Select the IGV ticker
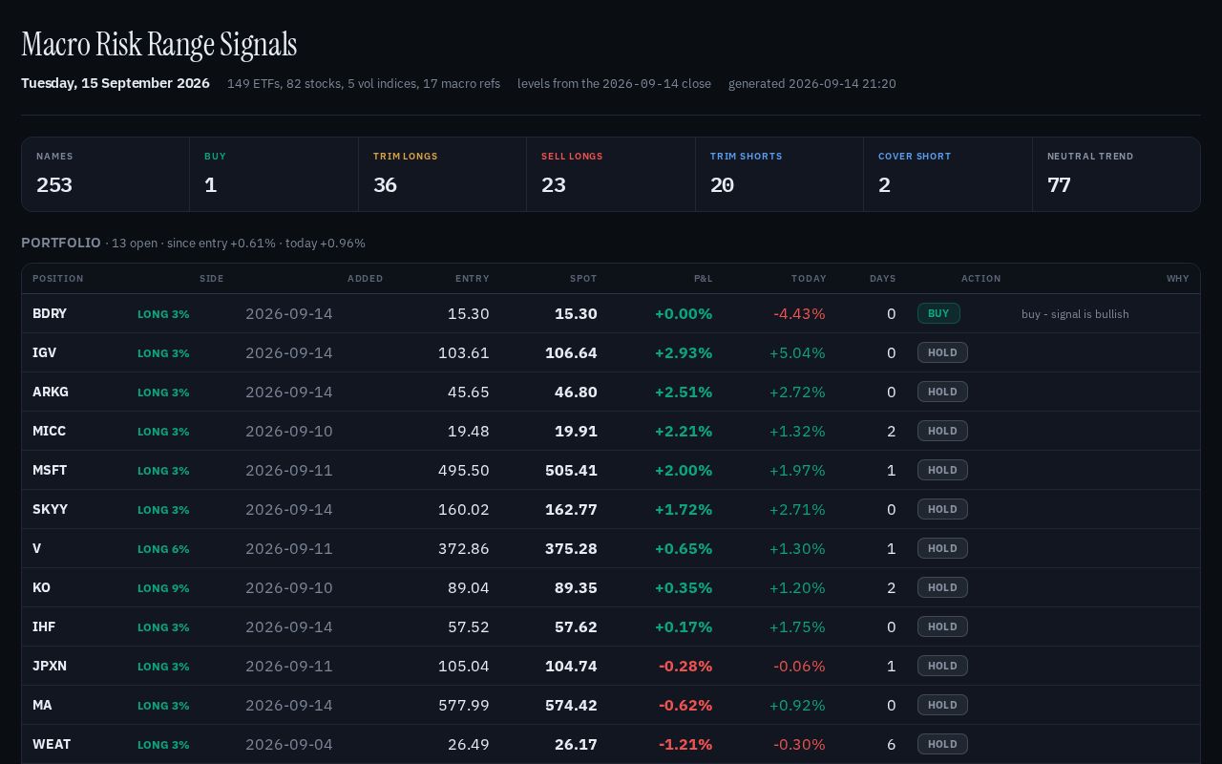Viewport: 1222px width, 764px height. (x=44, y=352)
